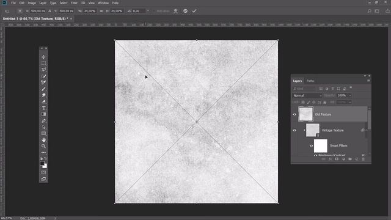Open the workspace switcher icon
The image size is (391, 220).
pos(377,11)
